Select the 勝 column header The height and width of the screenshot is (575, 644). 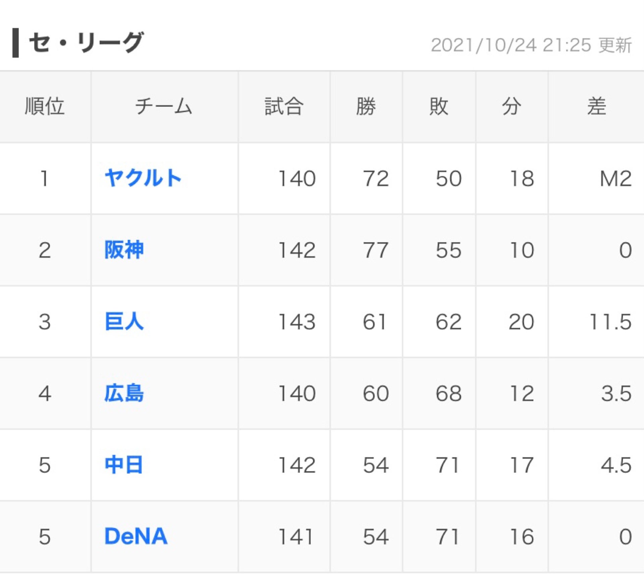366,106
